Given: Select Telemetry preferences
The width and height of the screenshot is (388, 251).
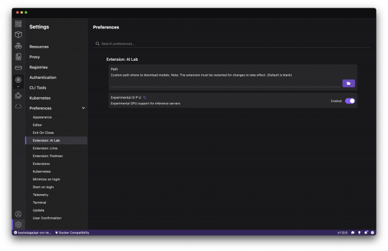Looking at the screenshot, I should [41, 195].
